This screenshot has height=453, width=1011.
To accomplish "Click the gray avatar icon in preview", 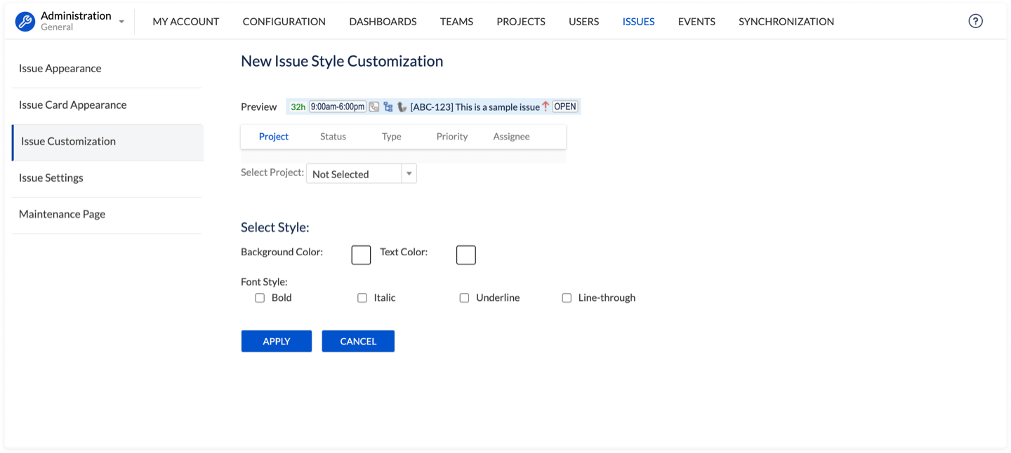I will click(x=402, y=107).
